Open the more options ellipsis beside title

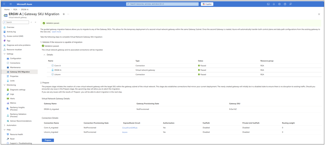point(68,14)
